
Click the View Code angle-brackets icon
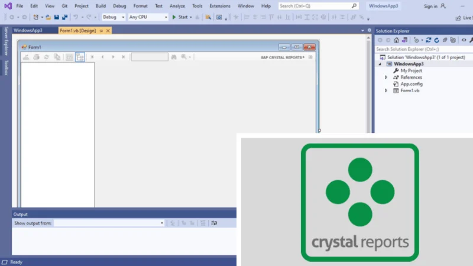(x=464, y=40)
